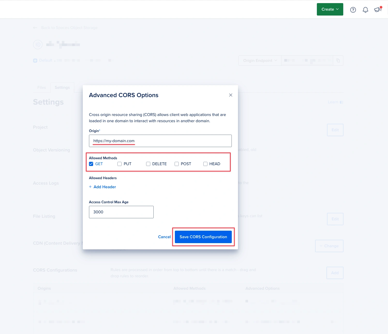Viewport: 388px width, 334px height.
Task: Click the Learn info icon
Action: coord(341,102)
